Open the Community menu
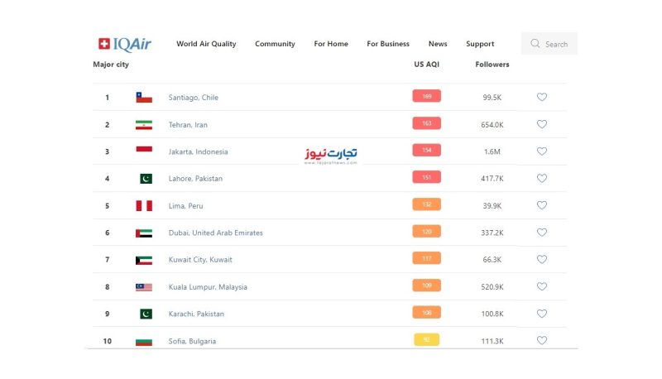The width and height of the screenshot is (662, 379). coord(275,44)
